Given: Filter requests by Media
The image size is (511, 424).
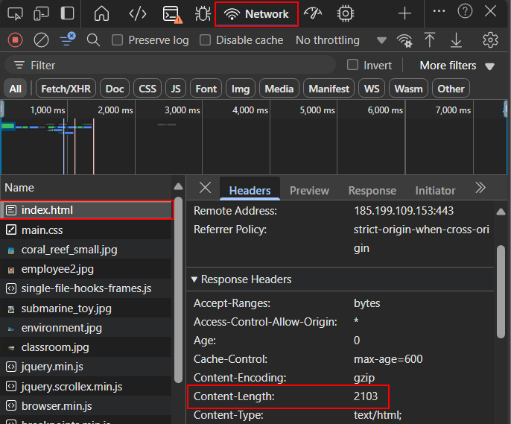Looking at the screenshot, I should coord(279,89).
